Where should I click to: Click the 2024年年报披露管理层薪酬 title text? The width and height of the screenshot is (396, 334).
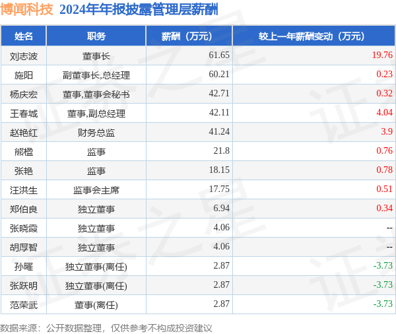pos(139,10)
